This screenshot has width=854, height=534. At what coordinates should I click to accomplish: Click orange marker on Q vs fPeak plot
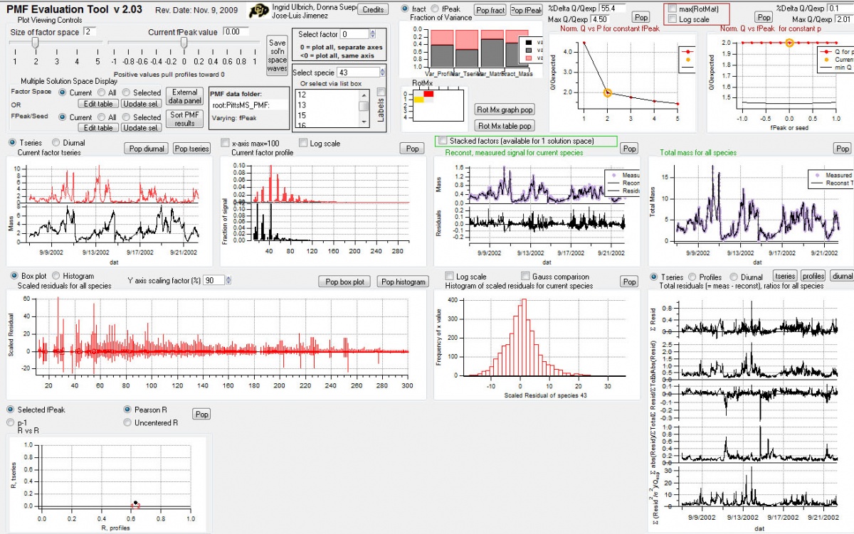pos(789,43)
